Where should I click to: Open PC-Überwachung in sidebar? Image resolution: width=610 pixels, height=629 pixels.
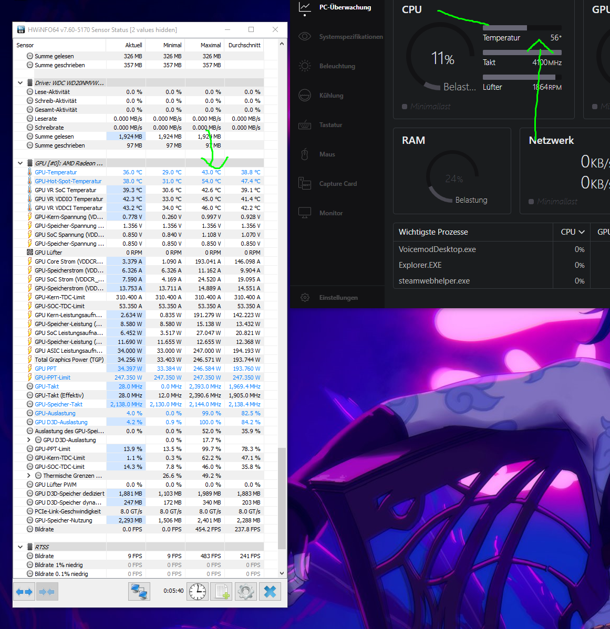pyautogui.click(x=345, y=7)
